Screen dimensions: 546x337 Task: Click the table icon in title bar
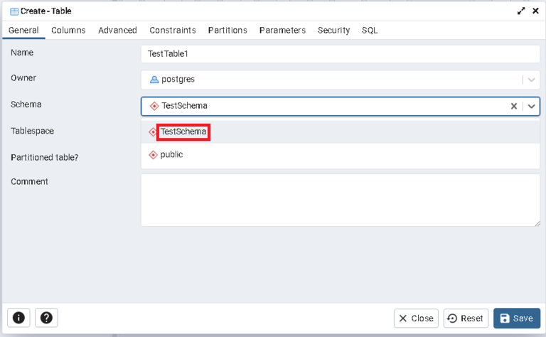(14, 11)
